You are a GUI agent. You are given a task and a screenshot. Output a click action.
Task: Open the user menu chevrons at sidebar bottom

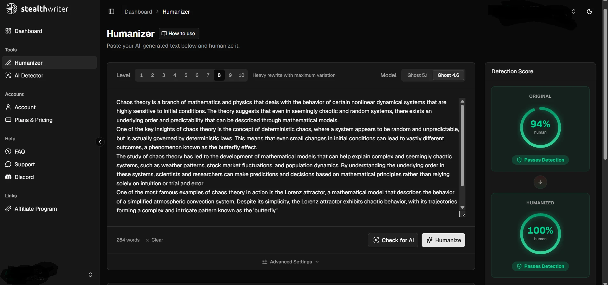coord(90,275)
